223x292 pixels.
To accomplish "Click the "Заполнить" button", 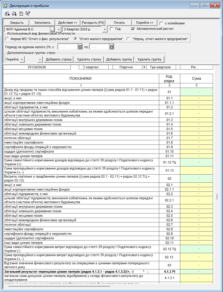I will 43,23.
